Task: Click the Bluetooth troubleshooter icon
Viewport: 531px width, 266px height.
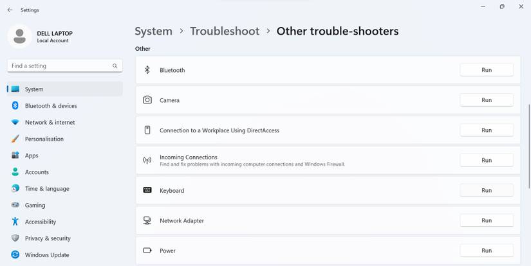Action: coord(147,70)
